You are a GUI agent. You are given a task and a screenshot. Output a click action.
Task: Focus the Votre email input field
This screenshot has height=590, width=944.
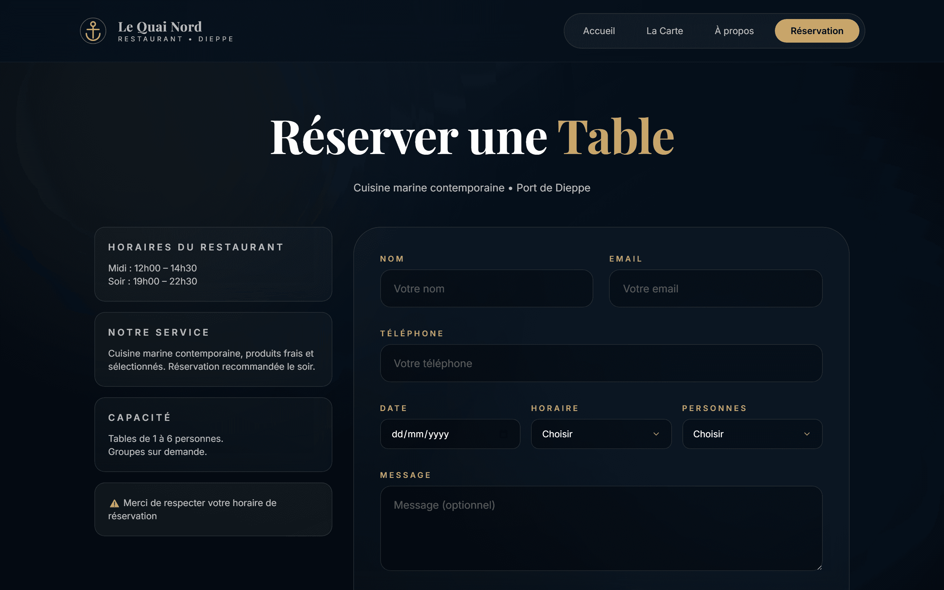pyautogui.click(x=716, y=288)
